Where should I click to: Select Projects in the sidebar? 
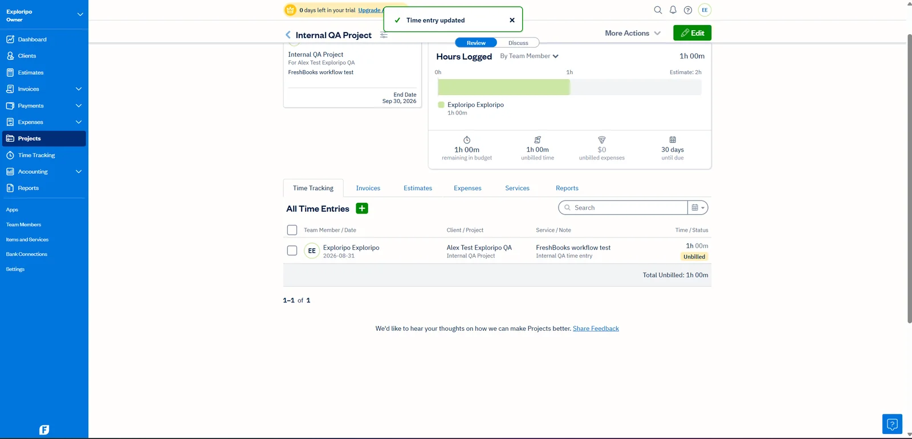coord(44,138)
